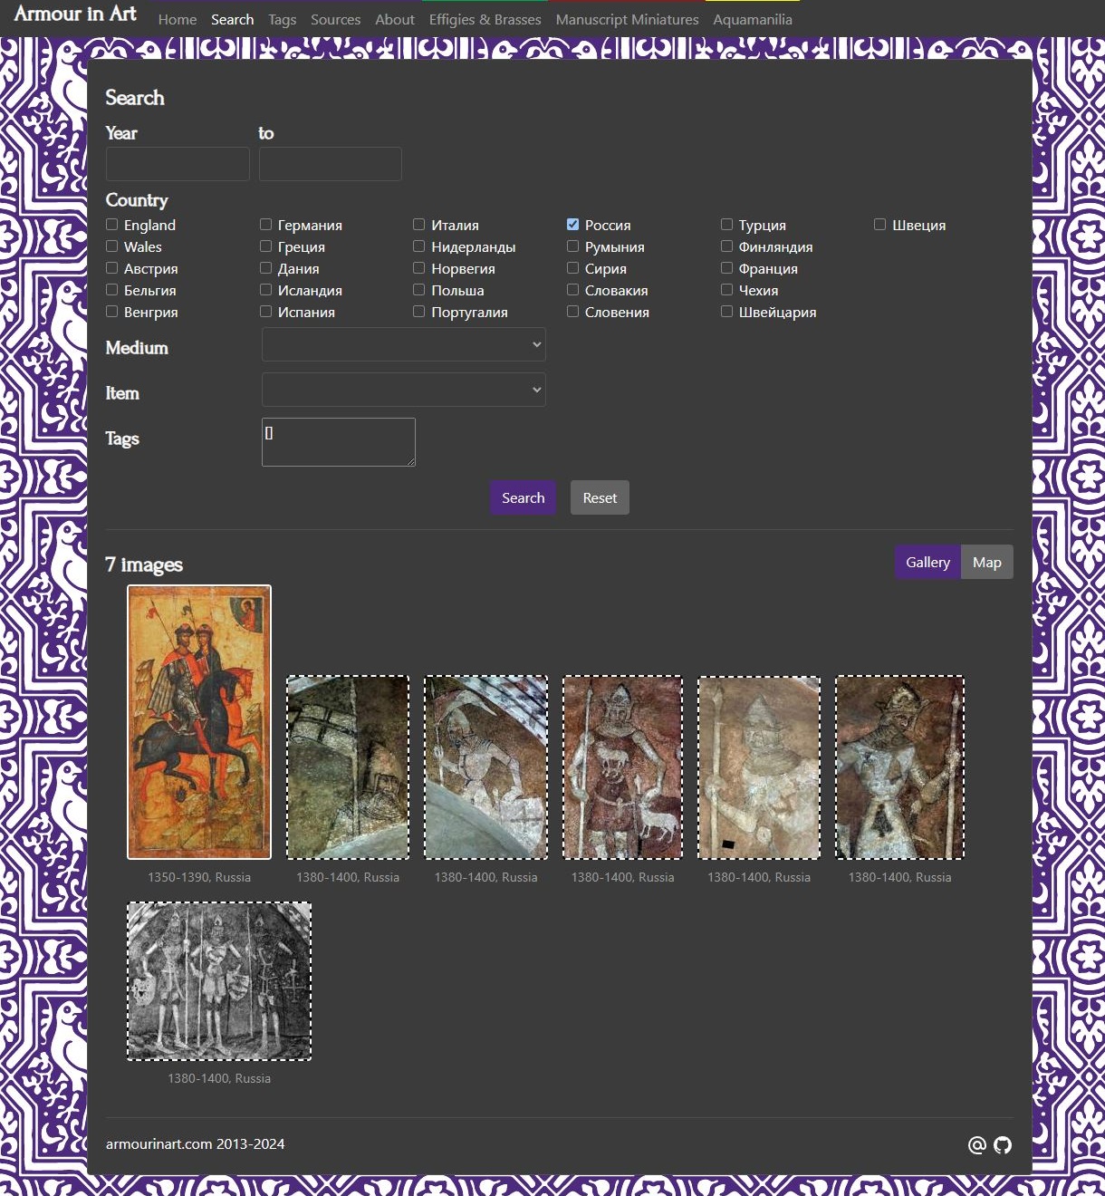
Task: Click the armourinart.com 2013-2024 footer text
Action: 196,1144
